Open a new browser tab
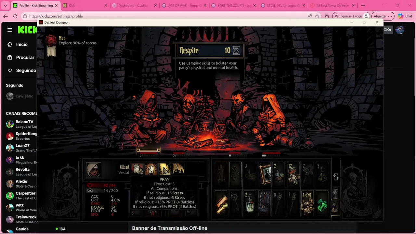Viewport: 416px width, 234px height. coord(363,6)
